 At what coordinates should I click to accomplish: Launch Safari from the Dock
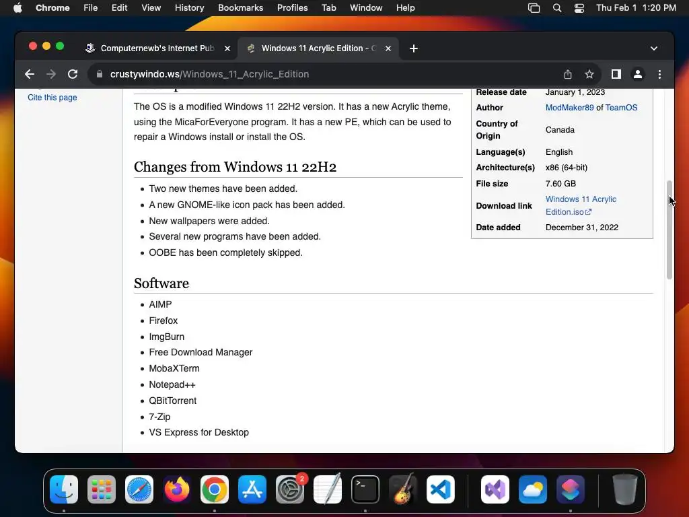tap(139, 489)
